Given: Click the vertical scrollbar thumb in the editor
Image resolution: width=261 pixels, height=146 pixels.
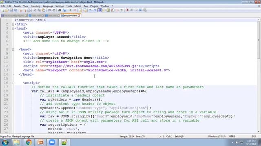Looking at the screenshot, I should tap(259, 40).
